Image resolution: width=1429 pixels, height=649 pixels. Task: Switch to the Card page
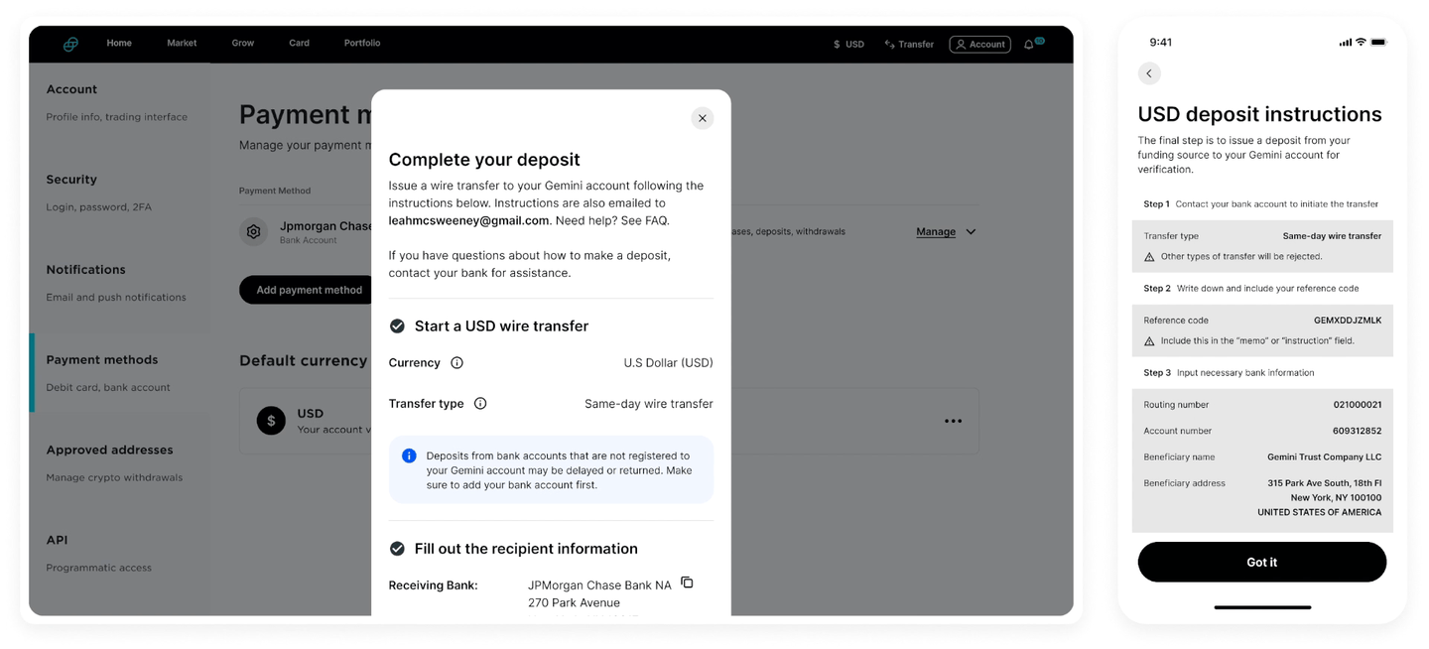(x=299, y=44)
